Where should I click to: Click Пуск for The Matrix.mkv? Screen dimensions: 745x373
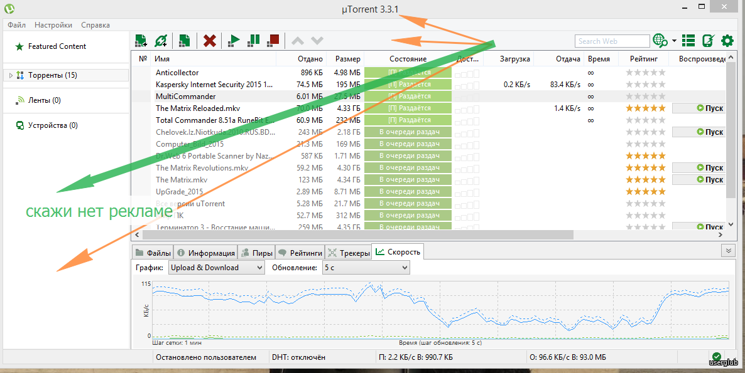[x=699, y=180]
